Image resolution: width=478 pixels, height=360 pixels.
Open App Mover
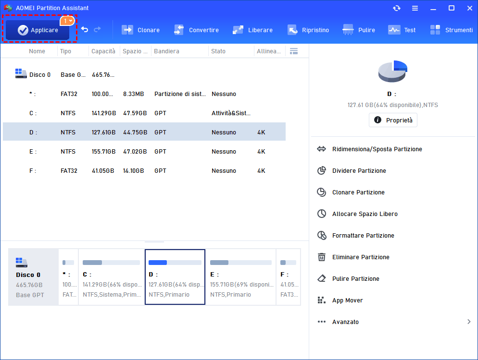pyautogui.click(x=347, y=300)
